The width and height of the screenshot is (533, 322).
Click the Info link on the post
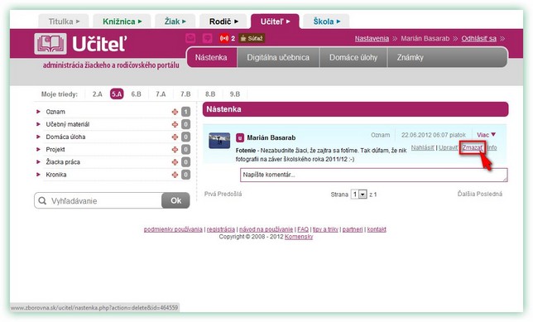[492, 147]
